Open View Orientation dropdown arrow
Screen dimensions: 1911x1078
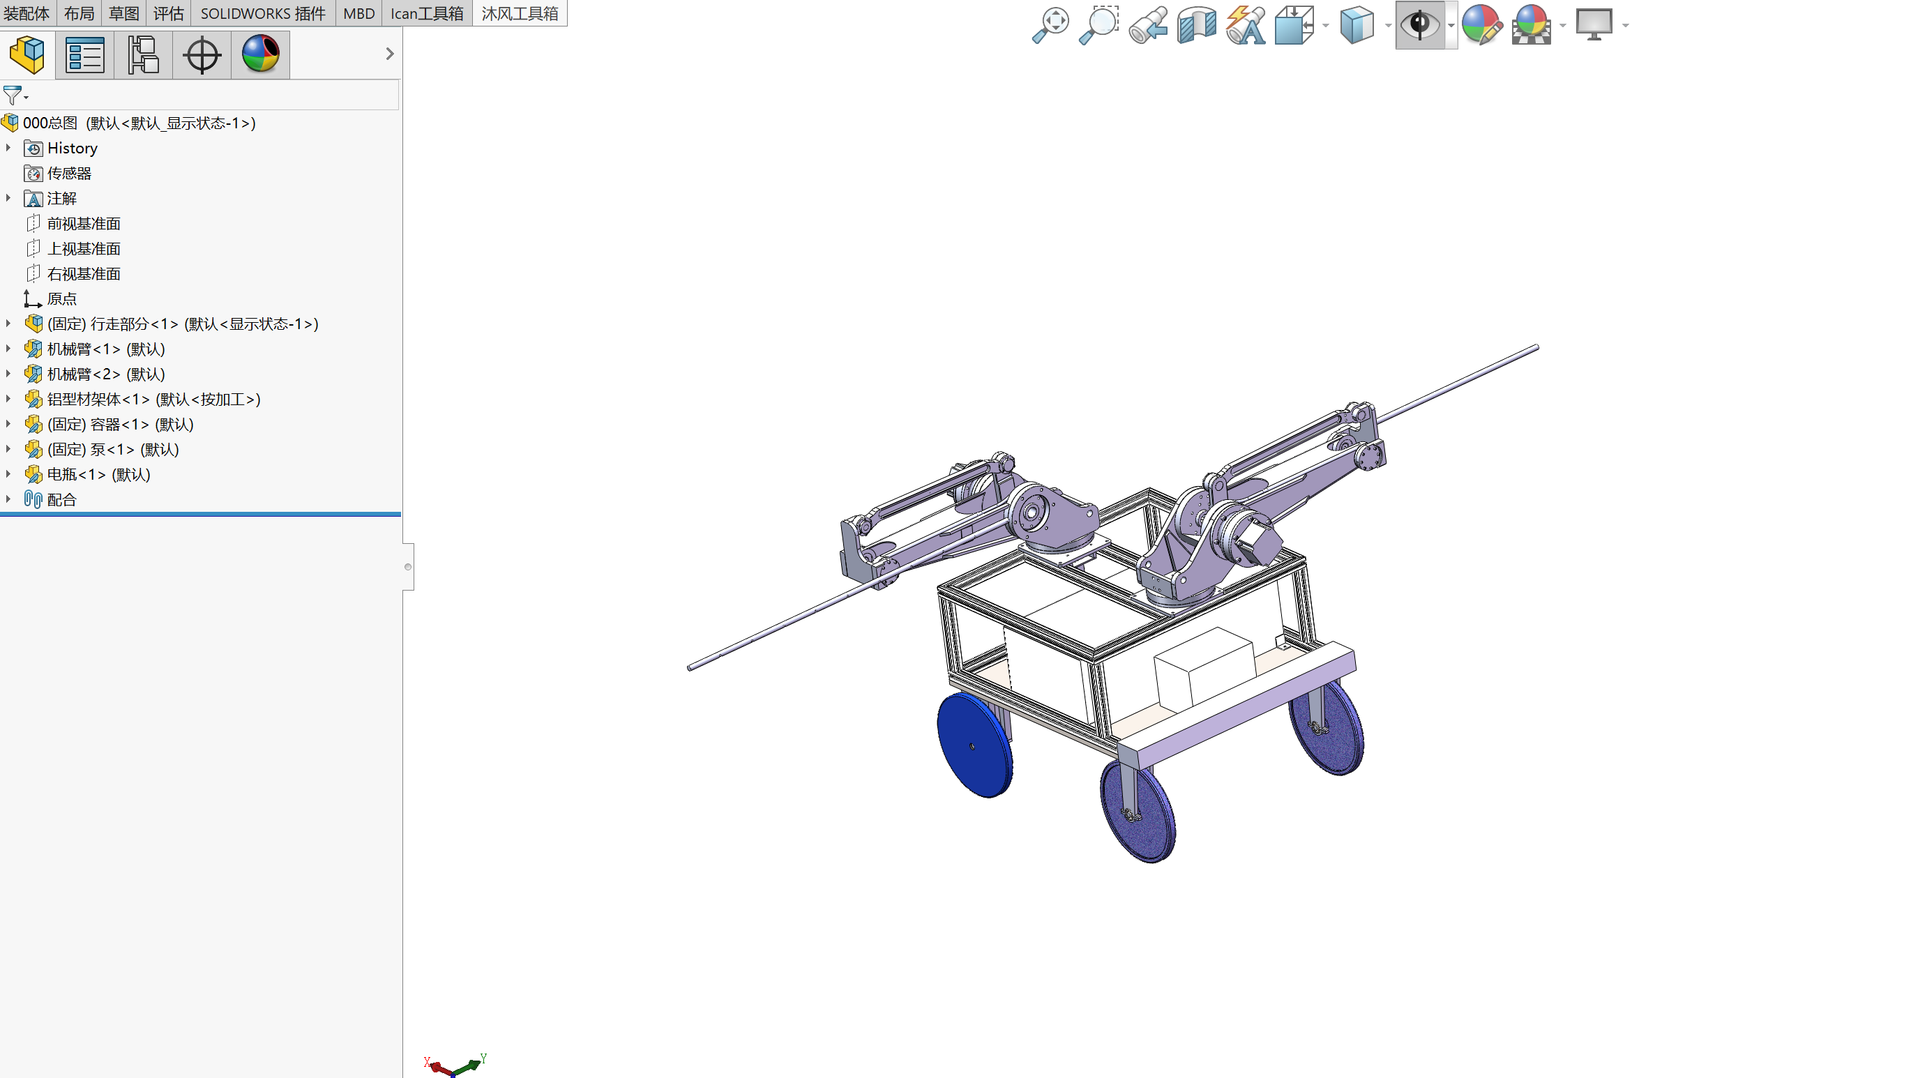[x=1326, y=26]
